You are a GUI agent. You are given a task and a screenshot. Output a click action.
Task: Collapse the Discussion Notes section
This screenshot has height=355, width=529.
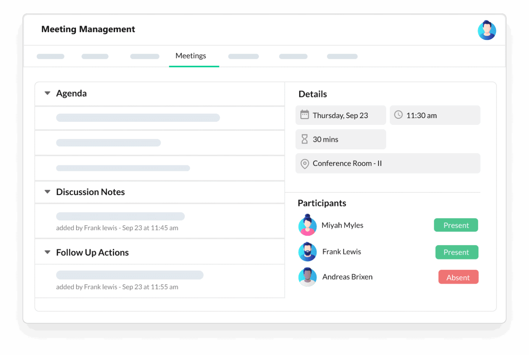coord(47,192)
